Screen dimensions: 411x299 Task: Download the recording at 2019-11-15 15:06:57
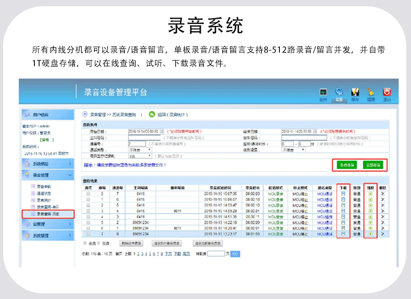[x=343, y=200]
